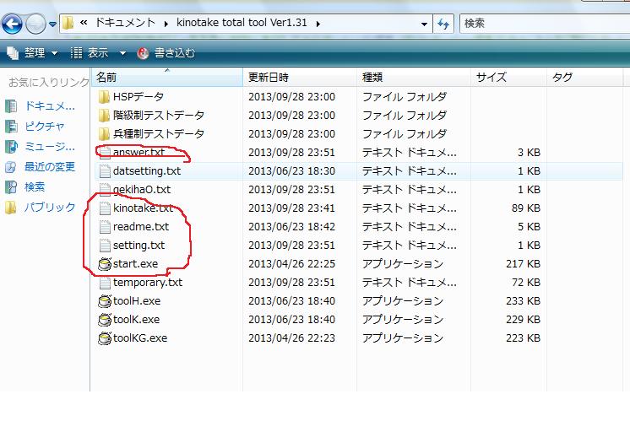
Task: Select kinotake total tool Ver1.31 breadcrumb
Action: click(242, 23)
